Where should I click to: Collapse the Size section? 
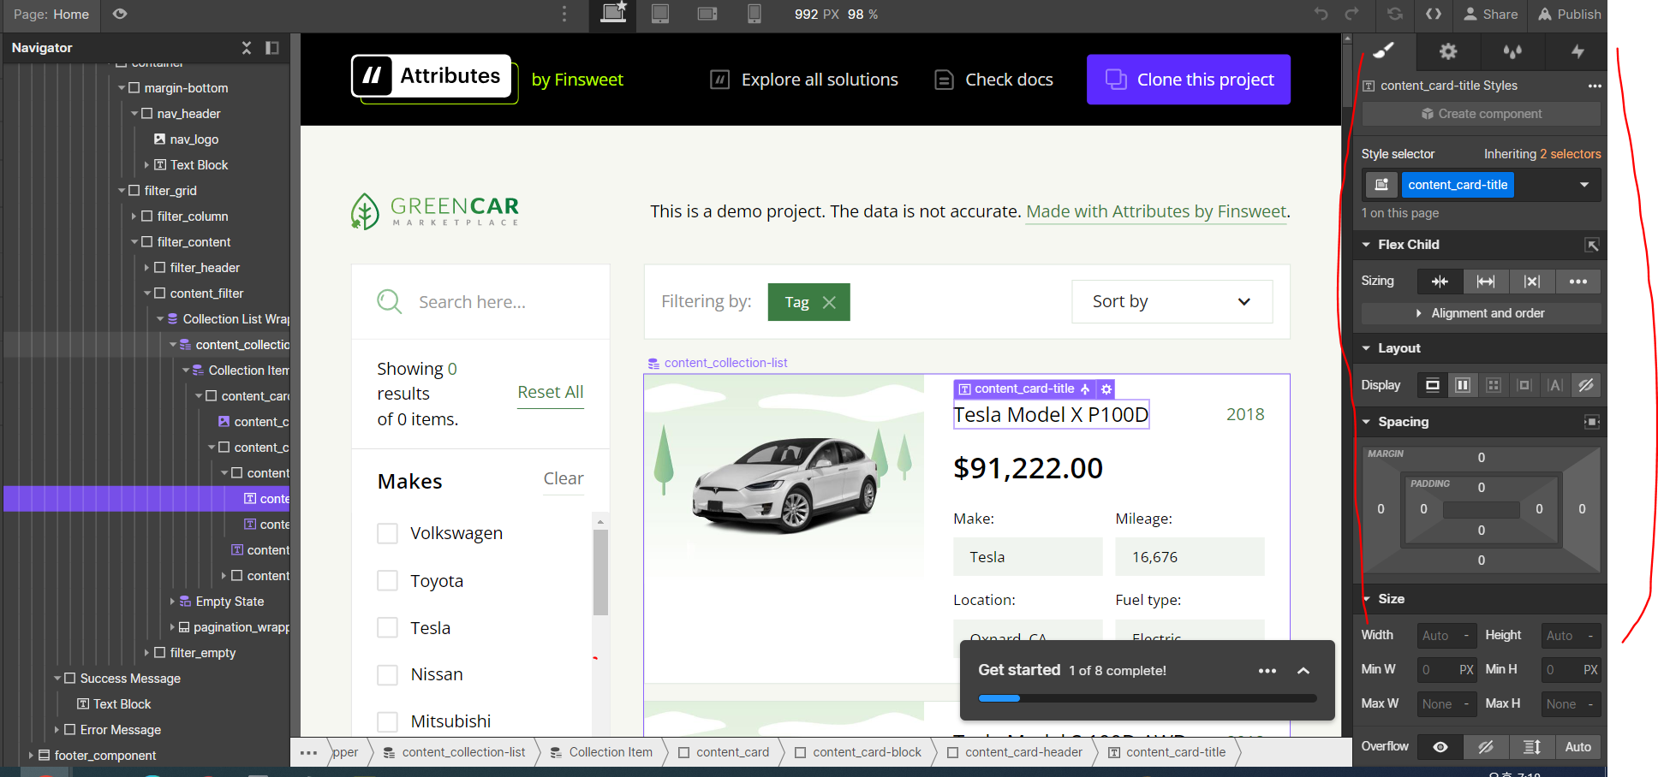tap(1367, 599)
